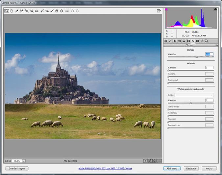Select the White Balance eyedropper tool
The height and width of the screenshot is (175, 222).
[16, 11]
